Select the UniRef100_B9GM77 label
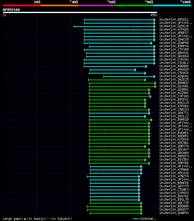Screen dimensions: 194x221 tap(174, 209)
